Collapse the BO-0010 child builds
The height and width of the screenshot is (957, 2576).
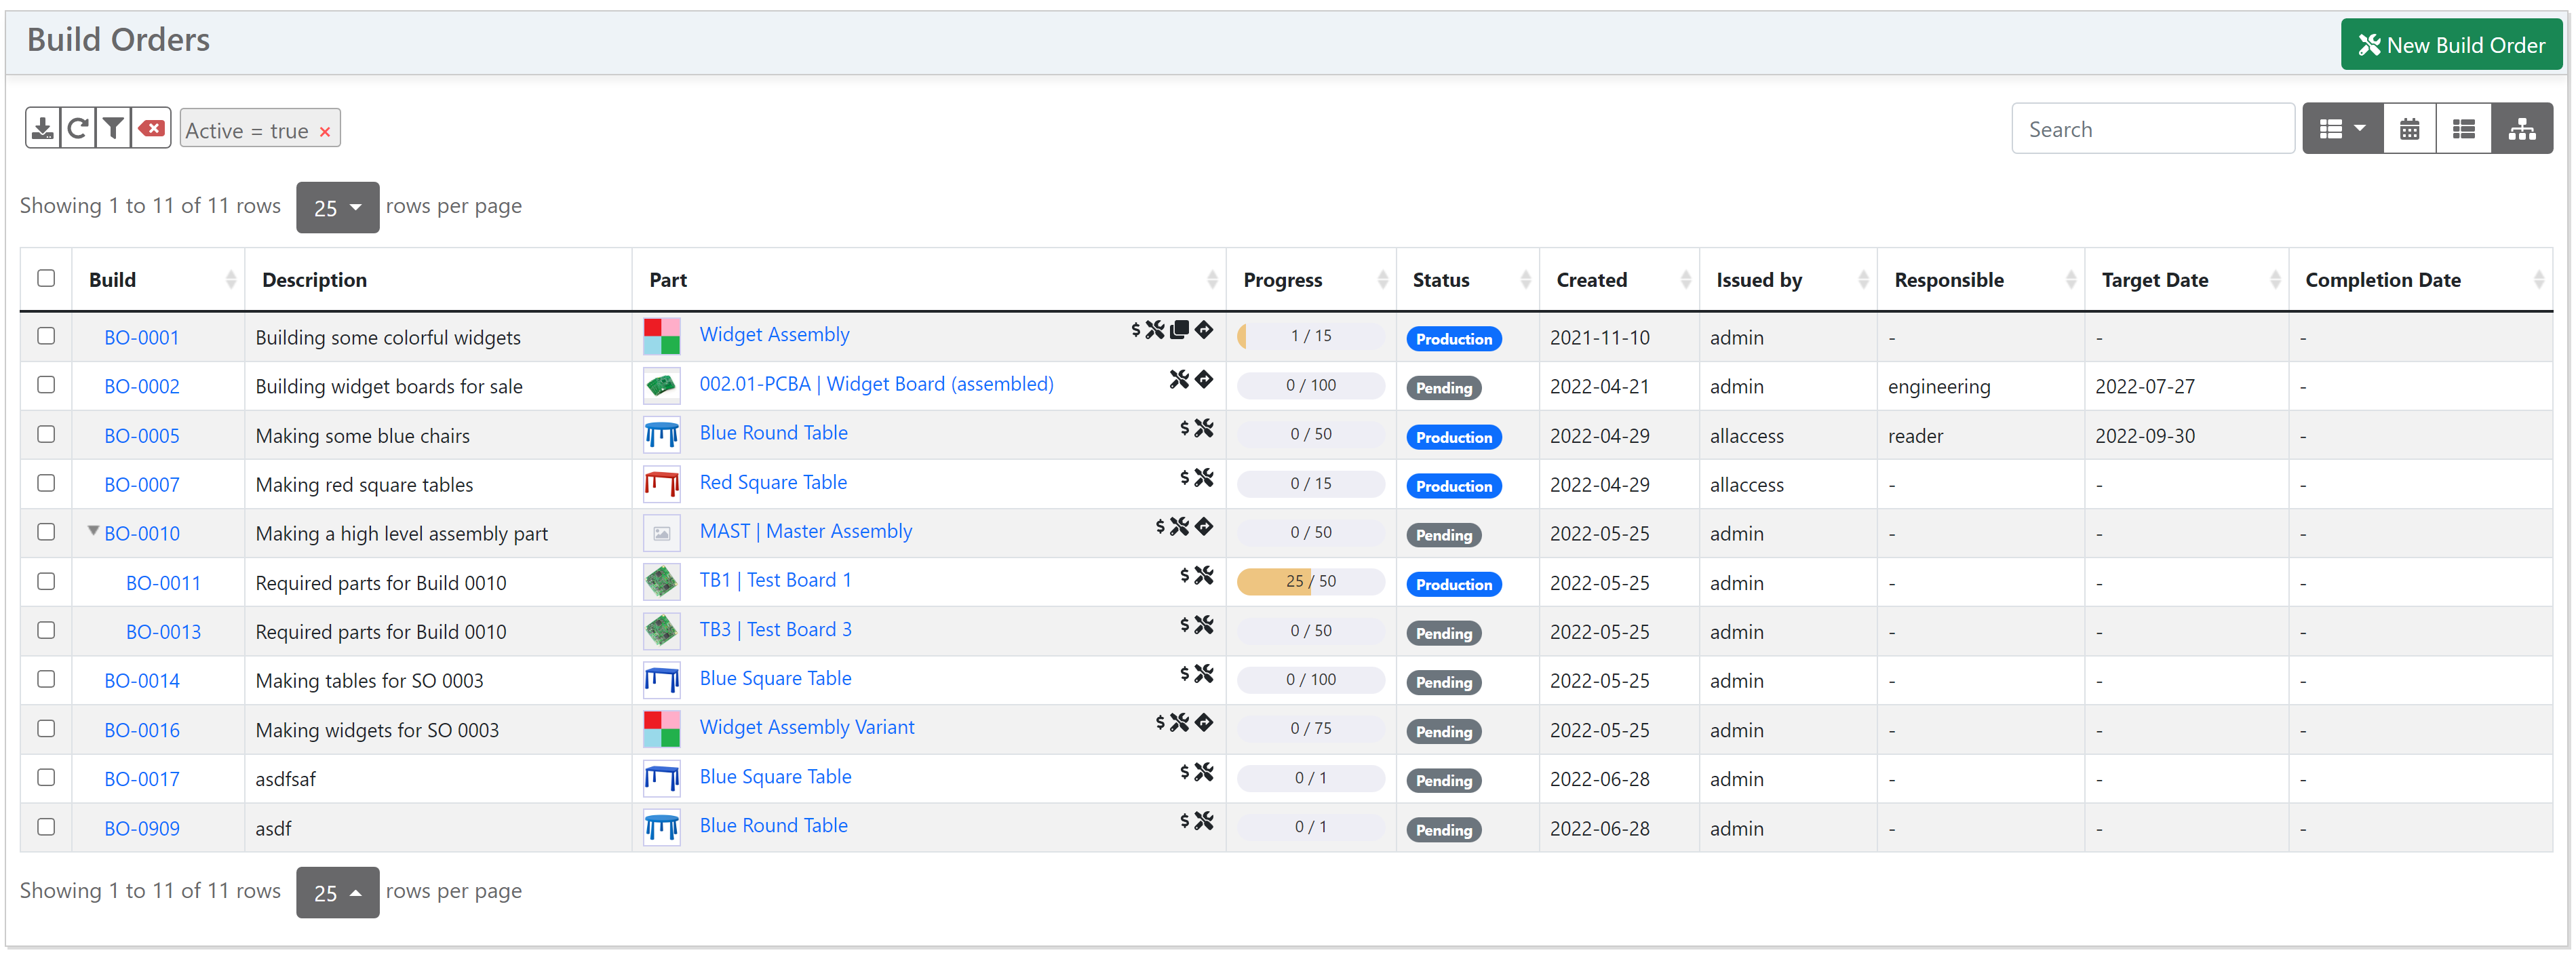pos(93,531)
